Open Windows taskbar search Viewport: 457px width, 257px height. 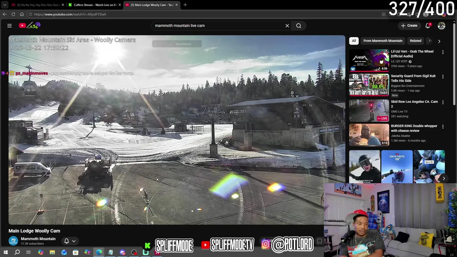click(17, 252)
